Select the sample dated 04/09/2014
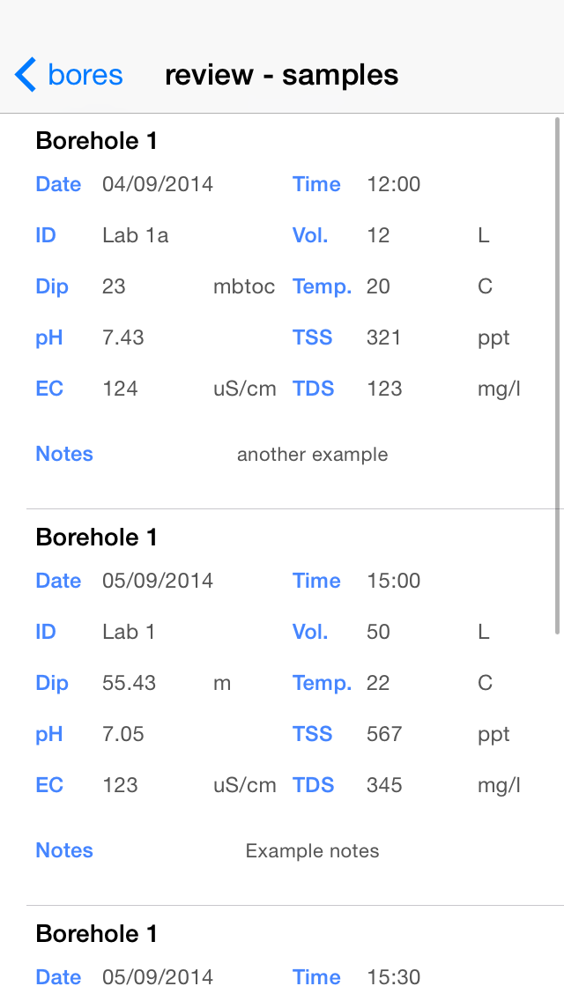 point(158,184)
